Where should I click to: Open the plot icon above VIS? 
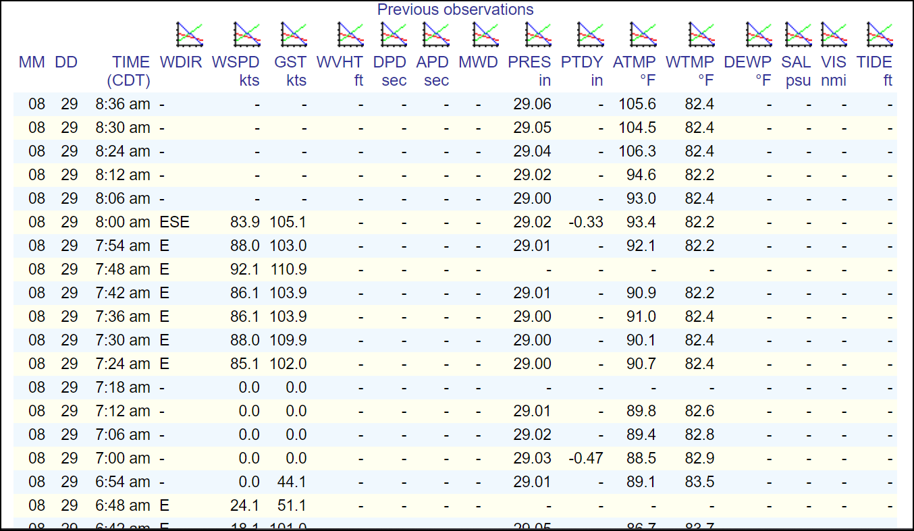point(834,34)
